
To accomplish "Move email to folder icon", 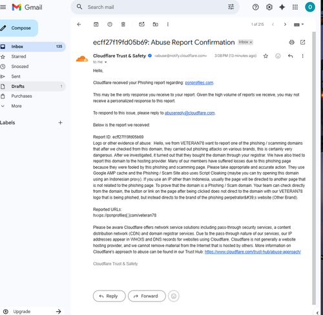I will (156, 25).
